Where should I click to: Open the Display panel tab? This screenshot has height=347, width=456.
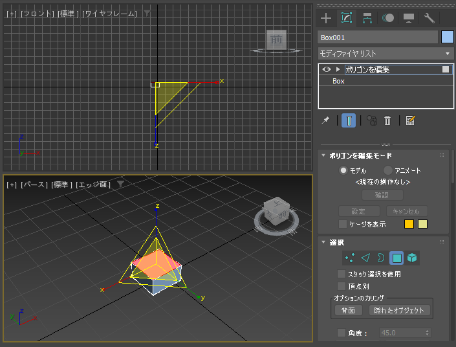pyautogui.click(x=409, y=18)
